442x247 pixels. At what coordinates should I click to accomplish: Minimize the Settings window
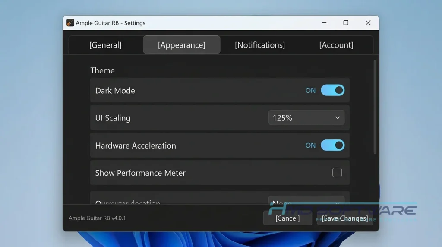coord(324,23)
